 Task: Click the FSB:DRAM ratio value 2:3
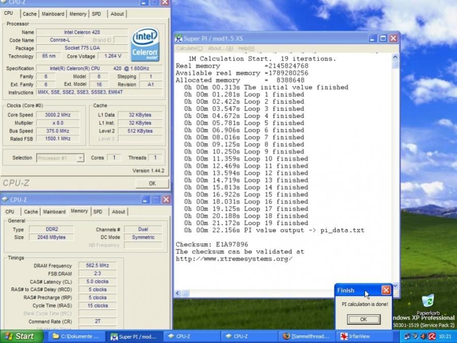pyautogui.click(x=97, y=274)
